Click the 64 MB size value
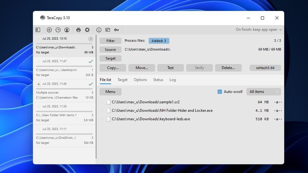Screen dimensions: 308x173 [263, 102]
